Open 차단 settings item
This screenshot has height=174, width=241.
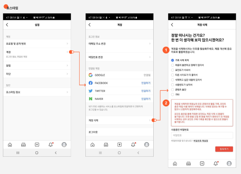click(37, 74)
